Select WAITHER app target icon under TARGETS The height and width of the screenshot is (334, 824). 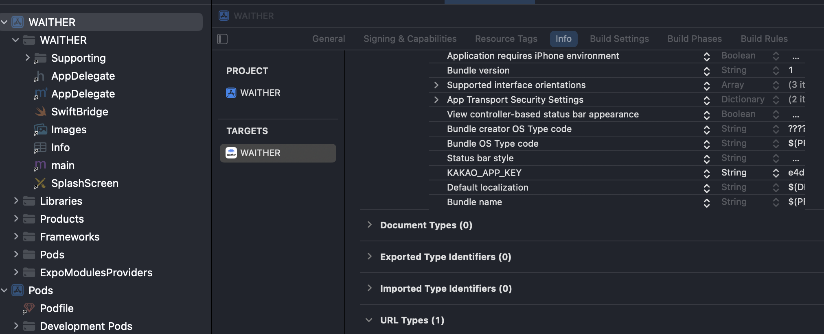click(231, 153)
